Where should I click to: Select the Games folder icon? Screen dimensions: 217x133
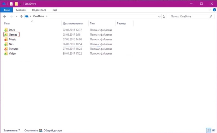click(6, 35)
